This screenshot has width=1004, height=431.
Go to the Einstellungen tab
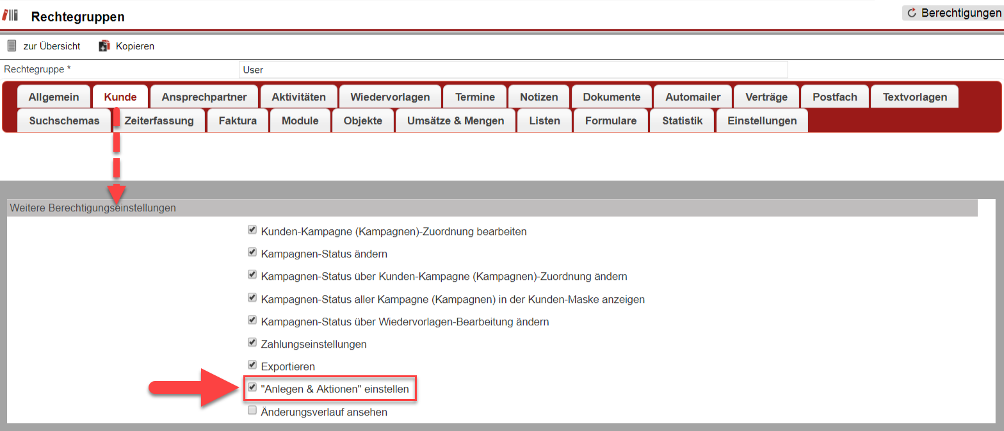click(762, 120)
